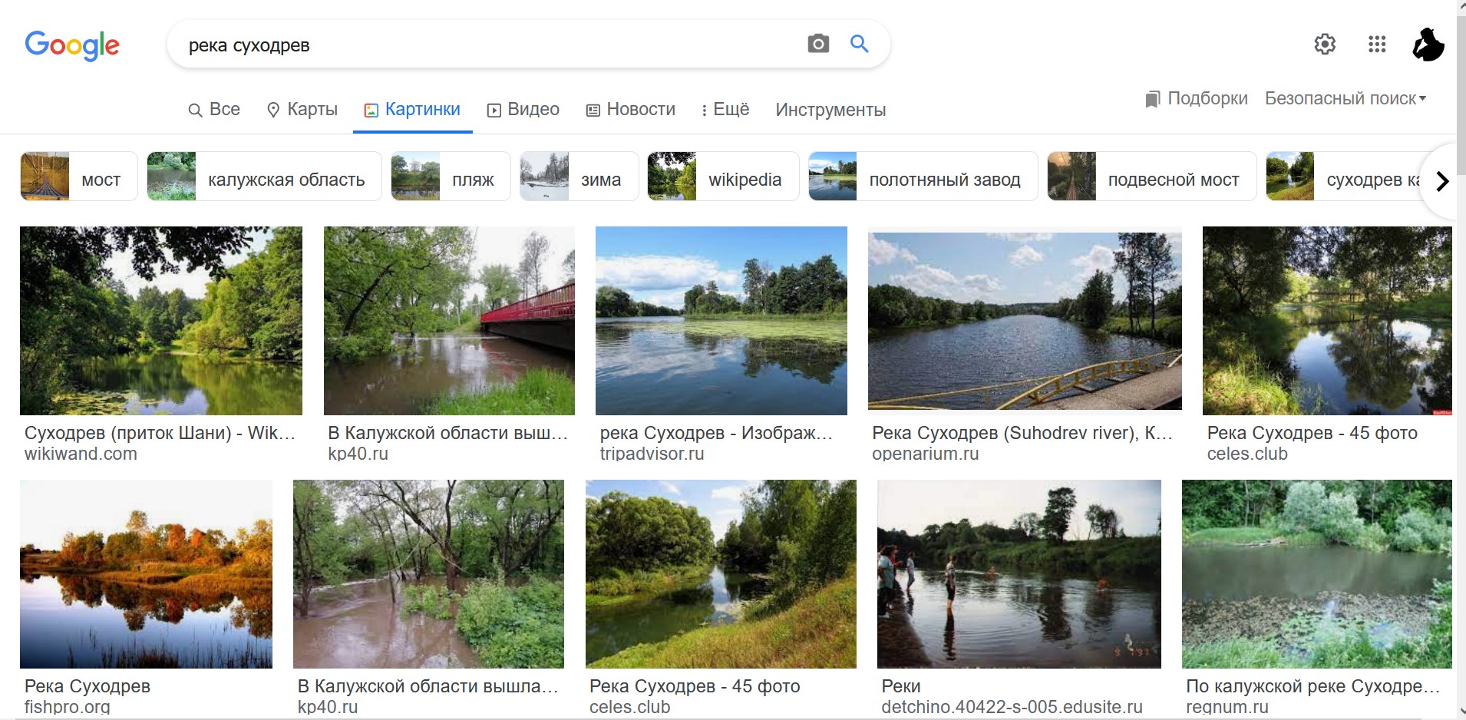
Task: Click in the search field
Action: coord(491,45)
